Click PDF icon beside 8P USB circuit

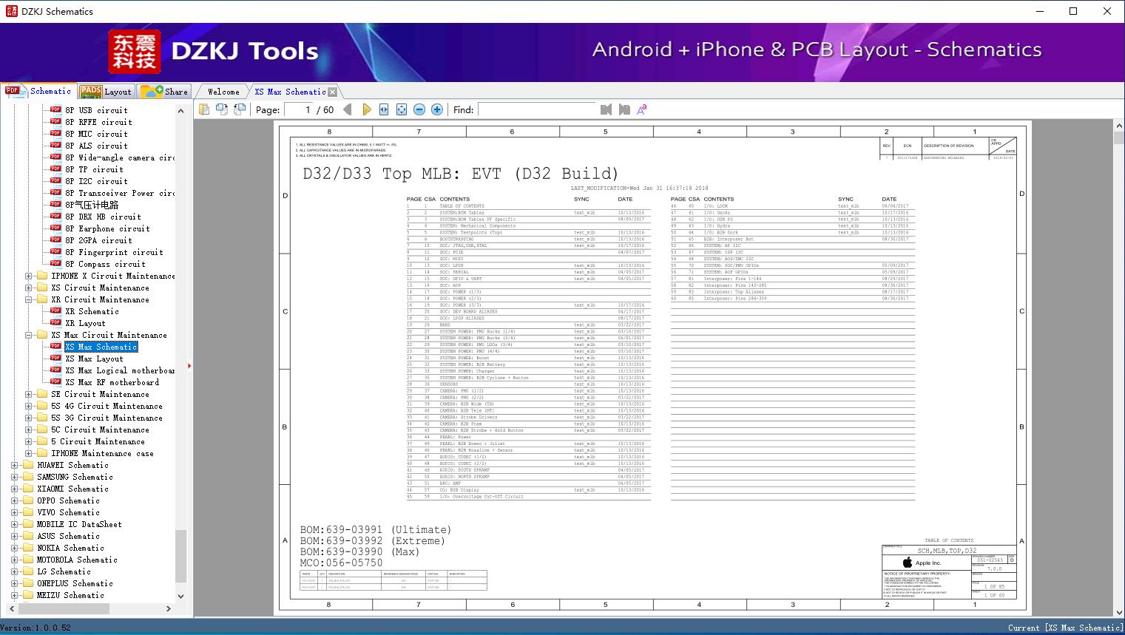(x=55, y=110)
